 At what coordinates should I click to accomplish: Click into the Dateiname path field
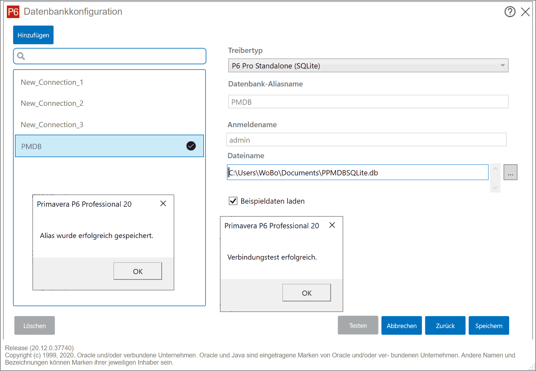(x=357, y=173)
